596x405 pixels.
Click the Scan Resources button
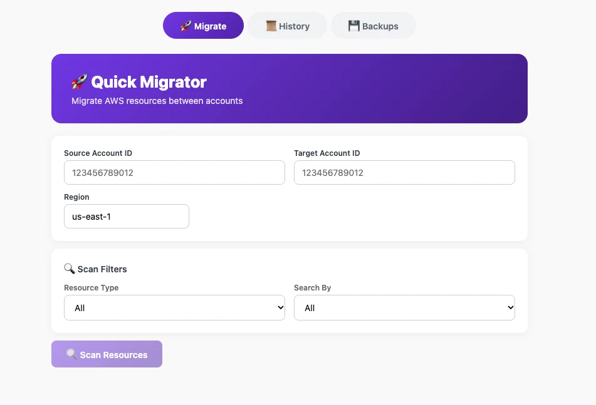coord(107,354)
